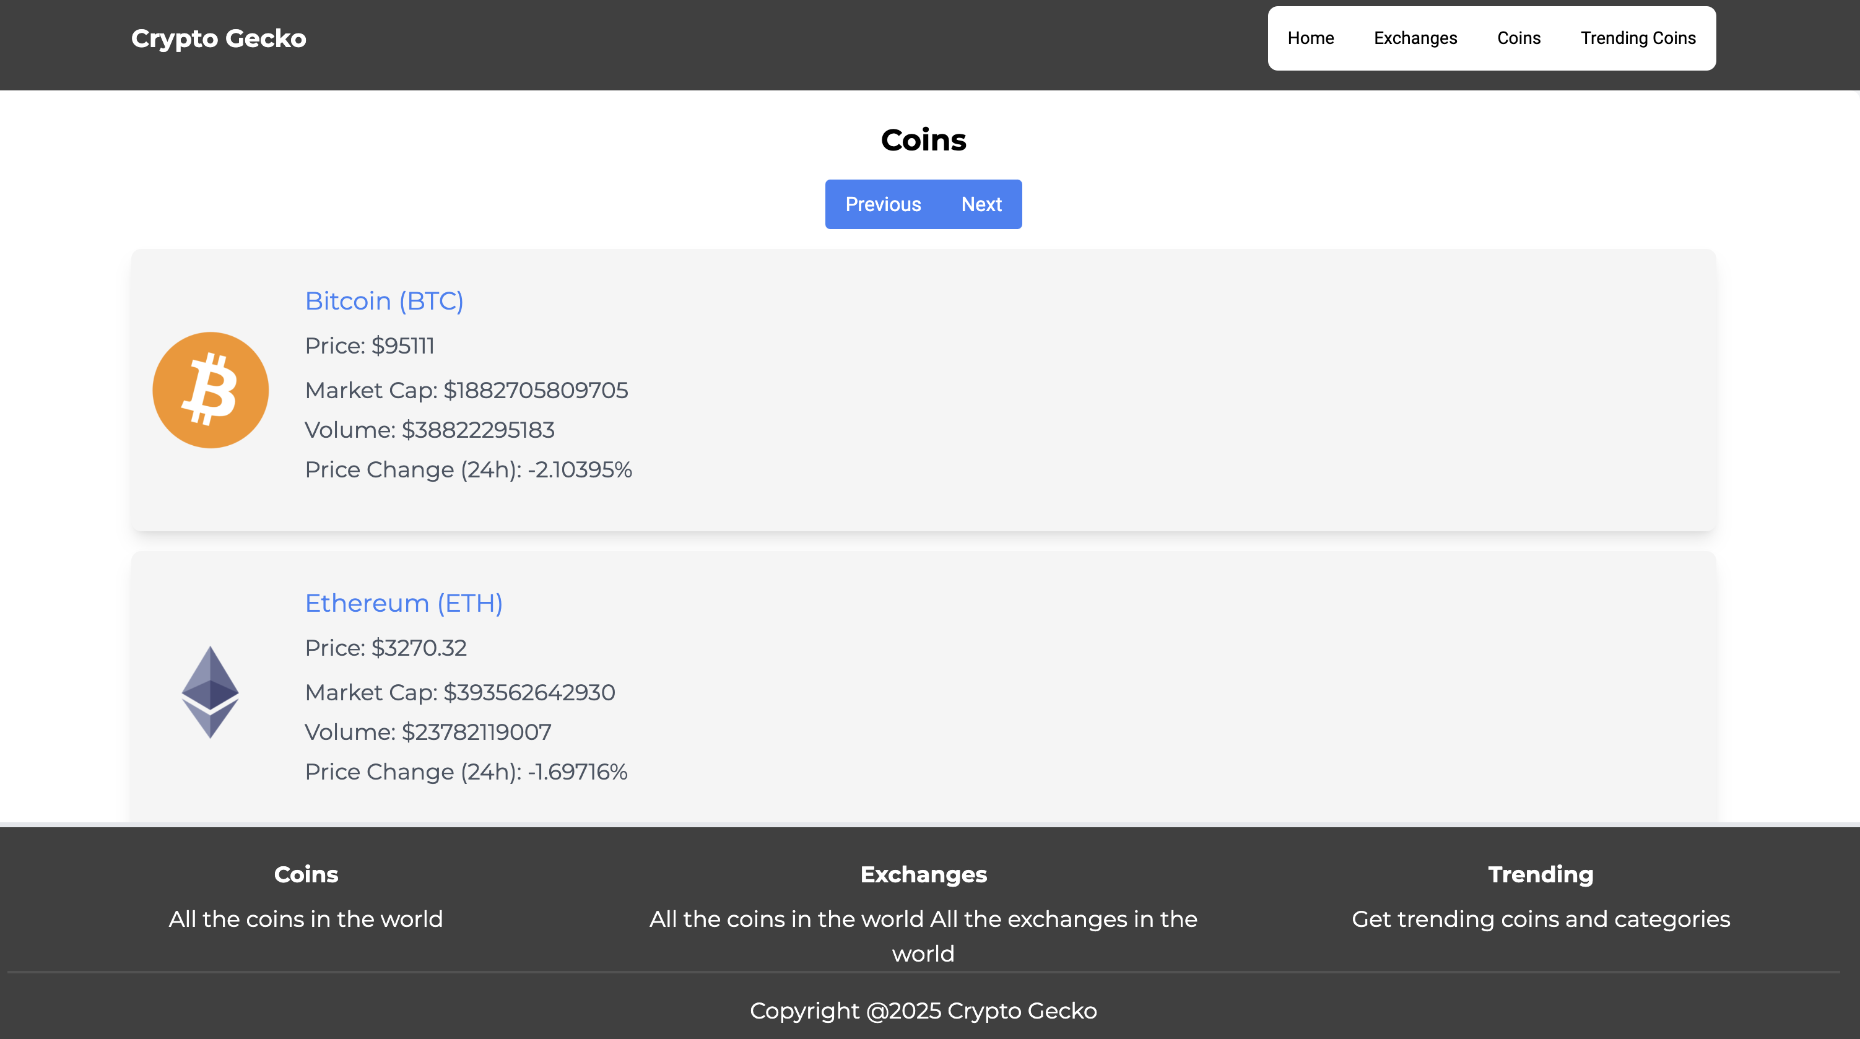Select Coins in the top navigation
This screenshot has height=1039, width=1860.
(x=1518, y=38)
